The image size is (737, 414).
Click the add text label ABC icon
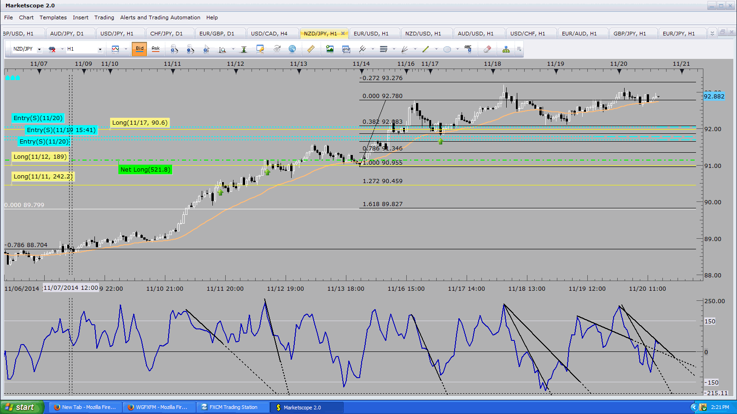tap(468, 49)
